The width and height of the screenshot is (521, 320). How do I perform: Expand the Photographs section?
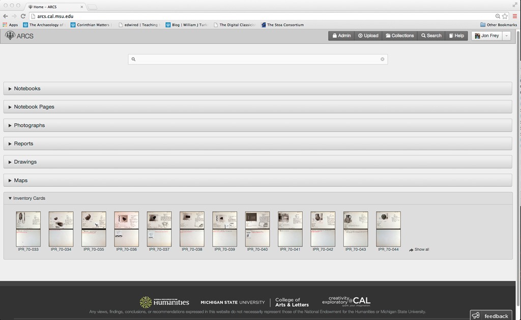click(29, 125)
